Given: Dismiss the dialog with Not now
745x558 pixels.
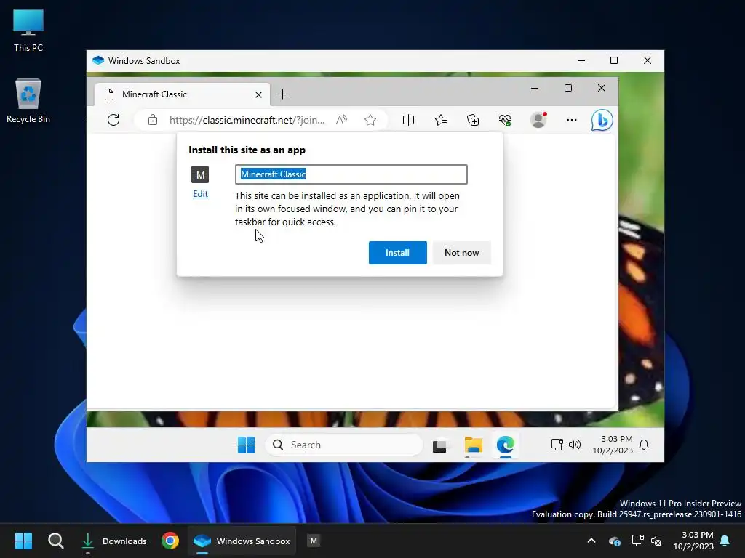Looking at the screenshot, I should click(x=462, y=253).
